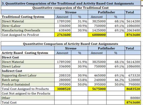
Task: Click the 'Batch setup' row label
Action: (x=28, y=80)
